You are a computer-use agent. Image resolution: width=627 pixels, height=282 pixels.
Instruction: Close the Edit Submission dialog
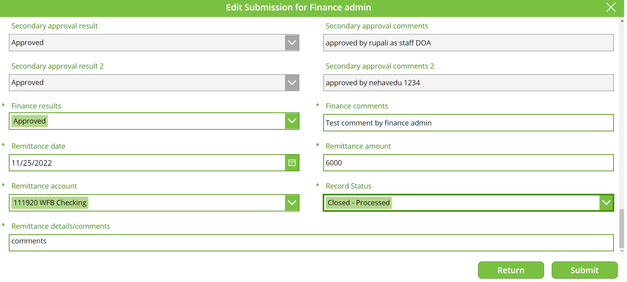click(x=611, y=7)
